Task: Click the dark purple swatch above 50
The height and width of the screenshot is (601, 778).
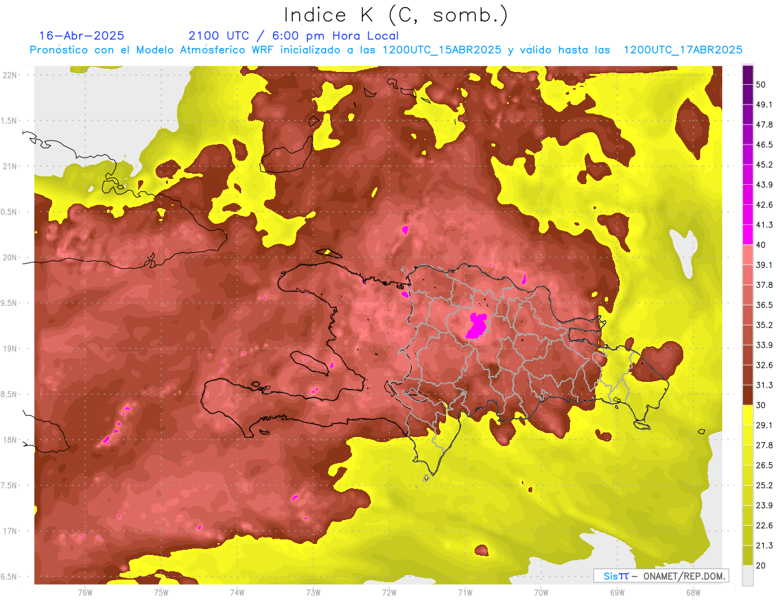Action: [x=748, y=75]
